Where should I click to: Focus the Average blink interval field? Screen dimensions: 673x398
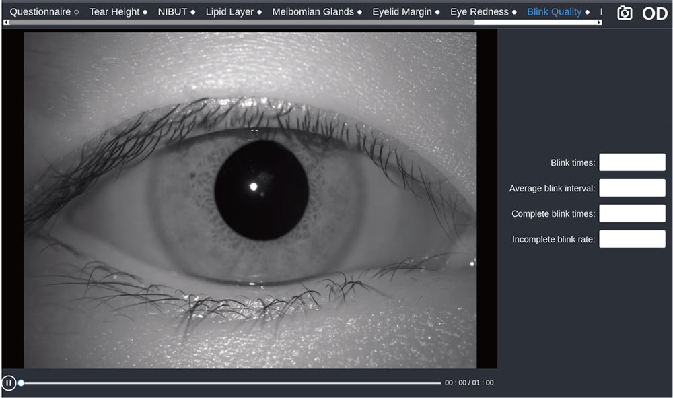632,188
